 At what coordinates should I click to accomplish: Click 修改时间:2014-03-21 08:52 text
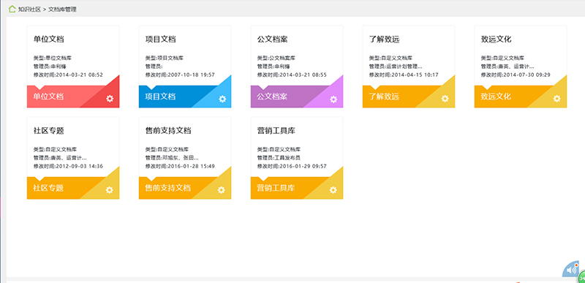68,75
